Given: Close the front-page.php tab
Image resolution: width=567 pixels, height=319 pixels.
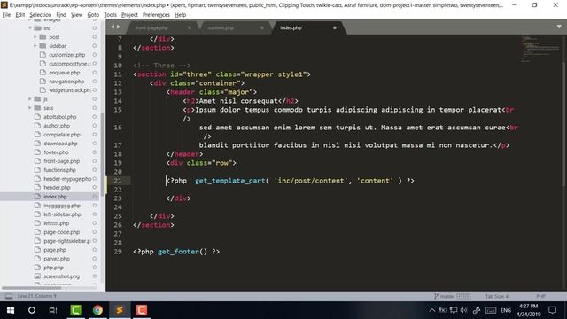Looking at the screenshot, I should click(x=189, y=27).
